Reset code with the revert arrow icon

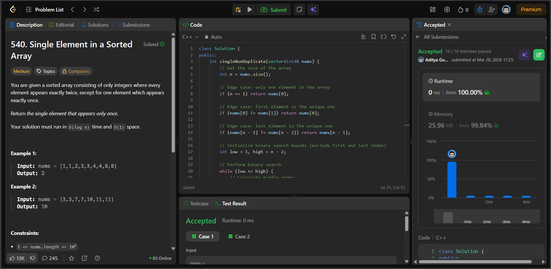[393, 37]
